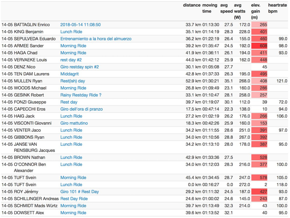Open 'Entrenamiento a la hora del almuerzo' link

point(96,39)
